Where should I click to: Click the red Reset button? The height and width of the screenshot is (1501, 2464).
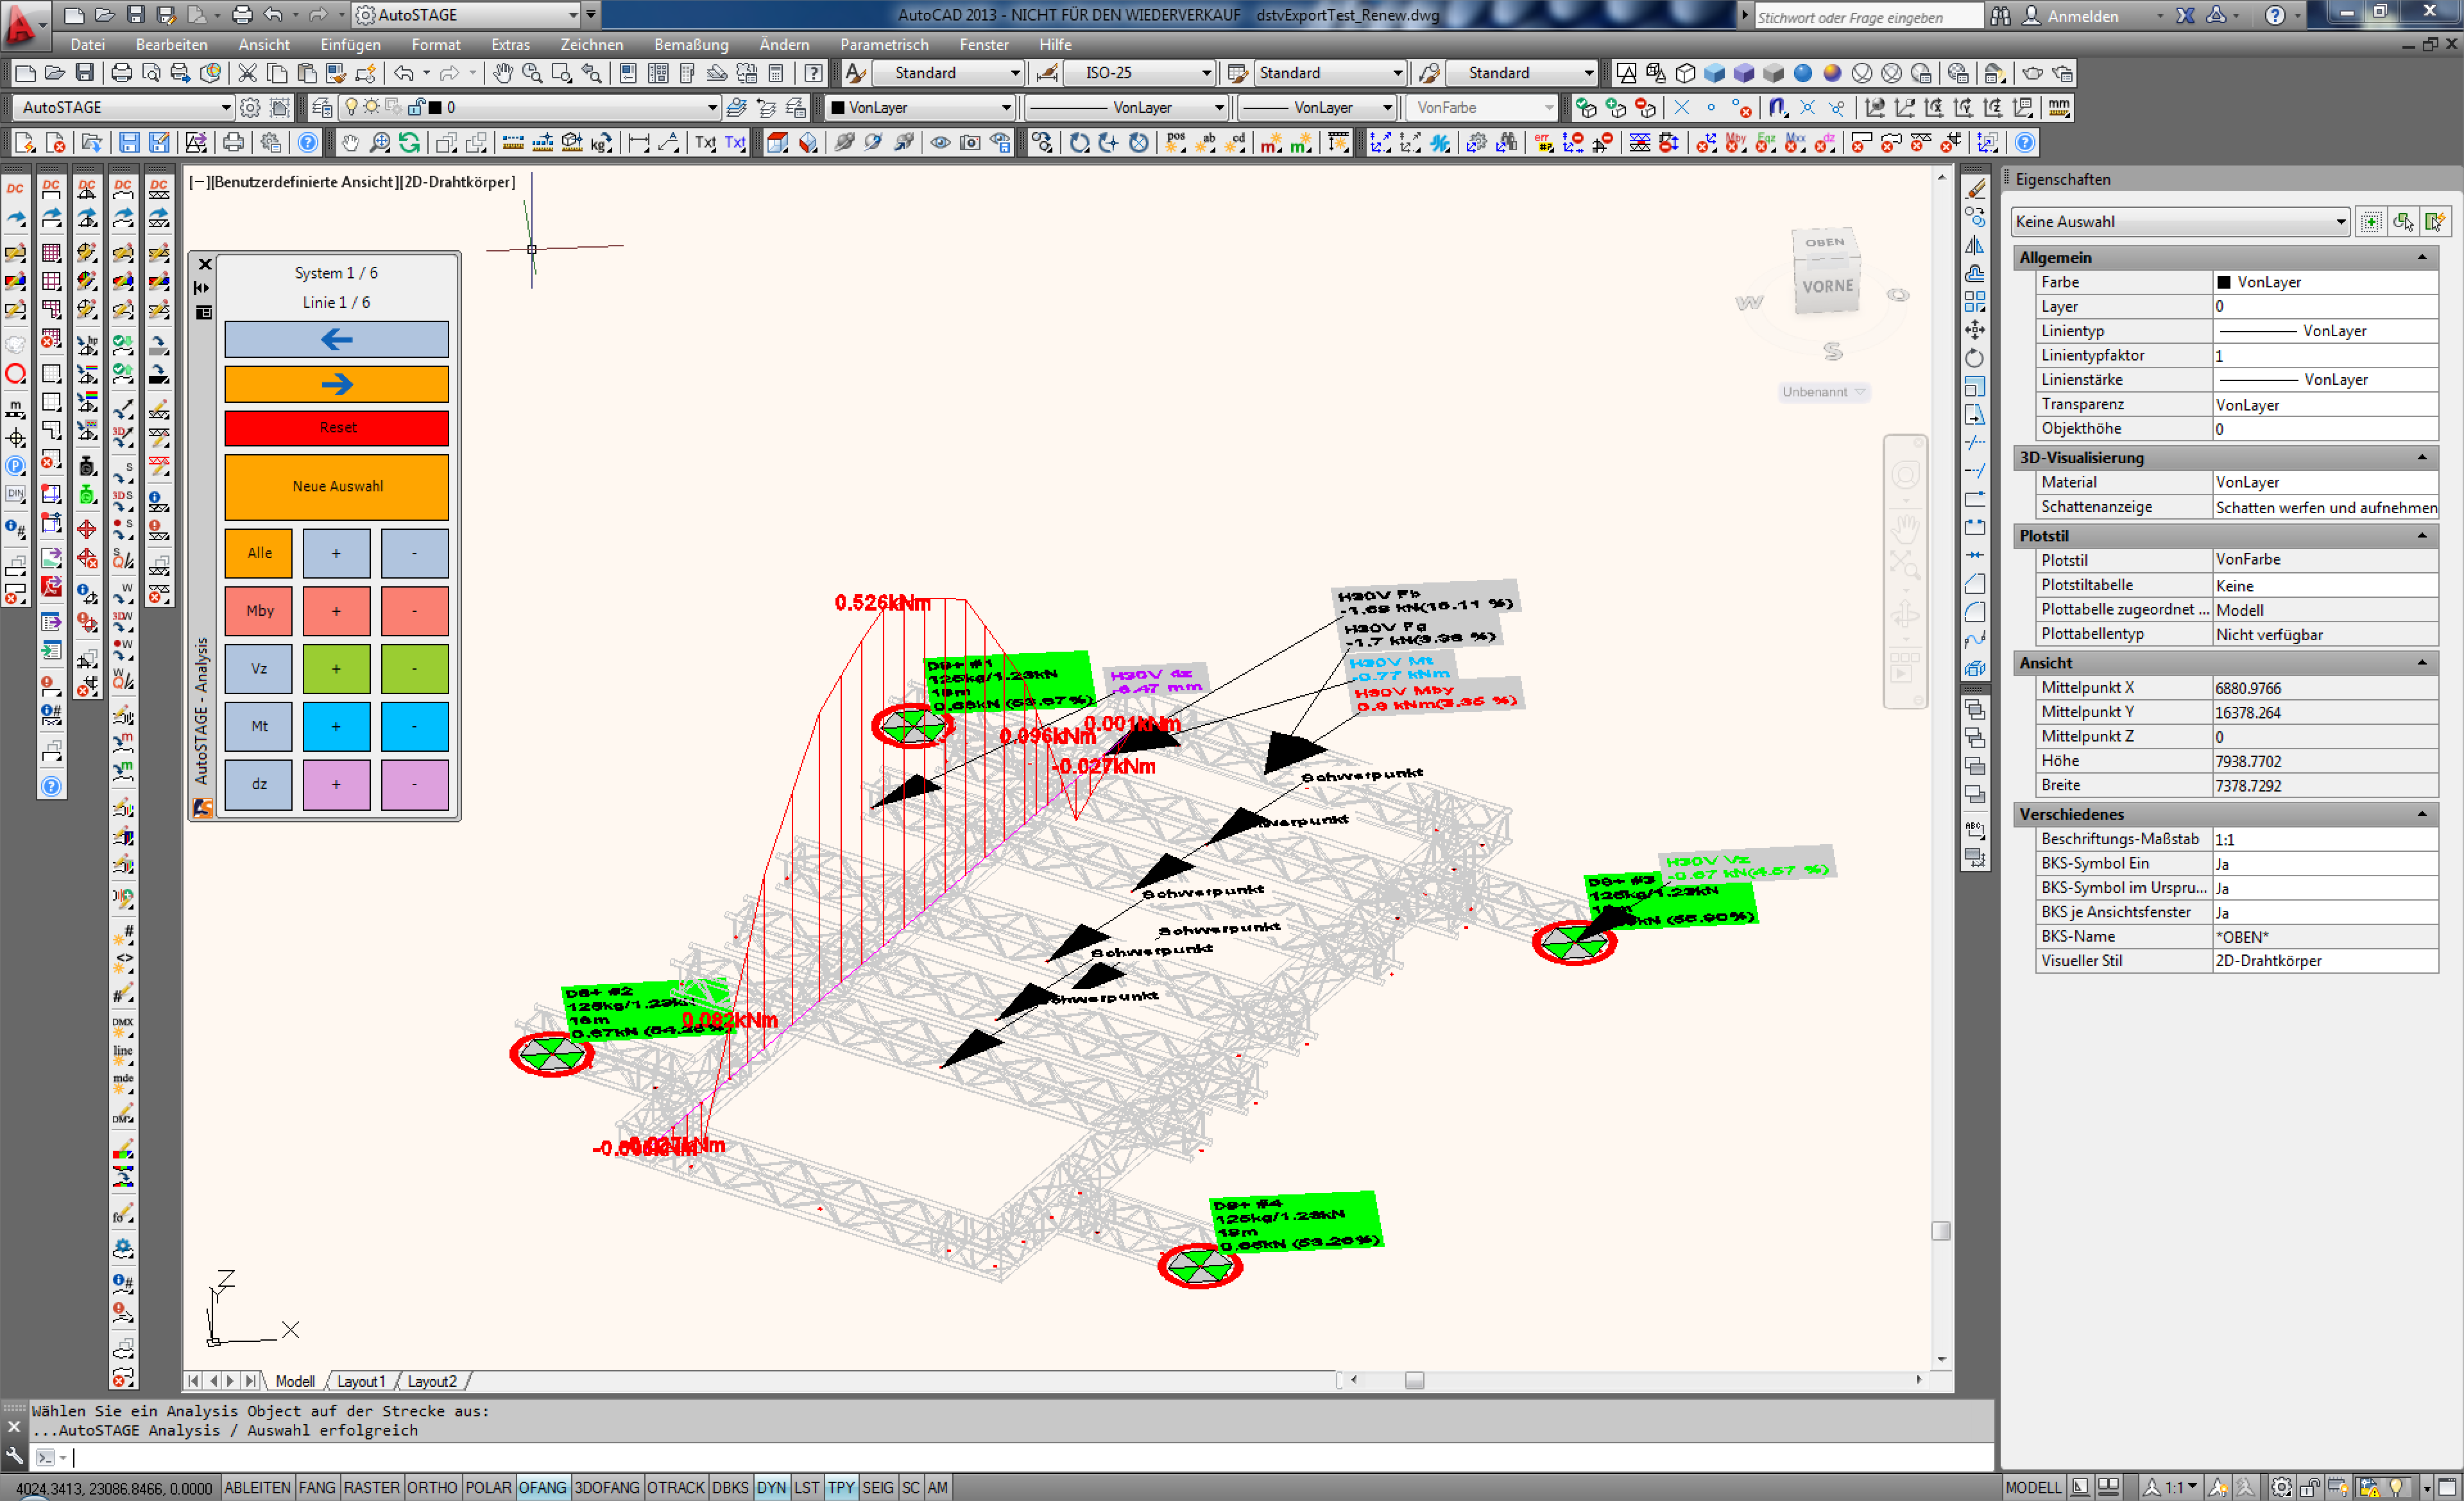[337, 428]
